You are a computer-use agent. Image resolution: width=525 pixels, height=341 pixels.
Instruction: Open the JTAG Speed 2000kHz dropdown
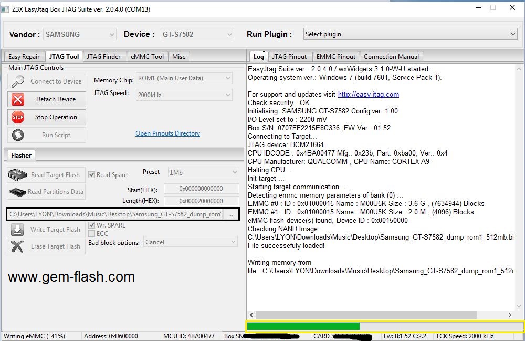click(x=184, y=95)
